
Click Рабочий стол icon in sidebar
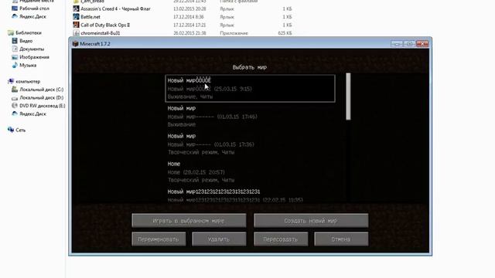click(x=15, y=8)
